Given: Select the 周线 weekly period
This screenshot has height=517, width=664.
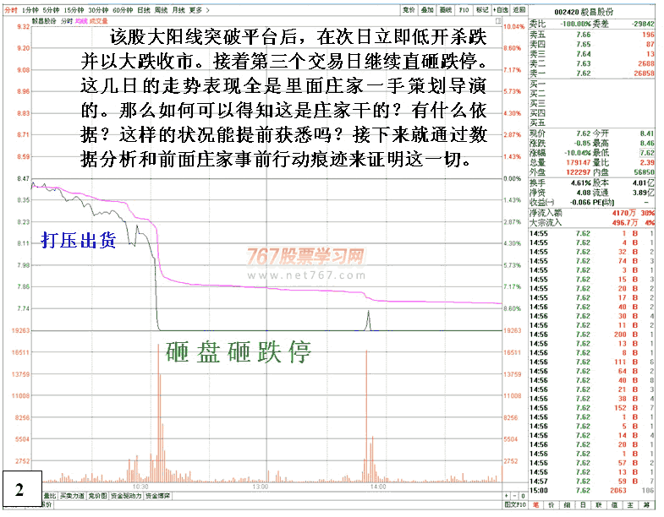Looking at the screenshot, I should tap(161, 10).
